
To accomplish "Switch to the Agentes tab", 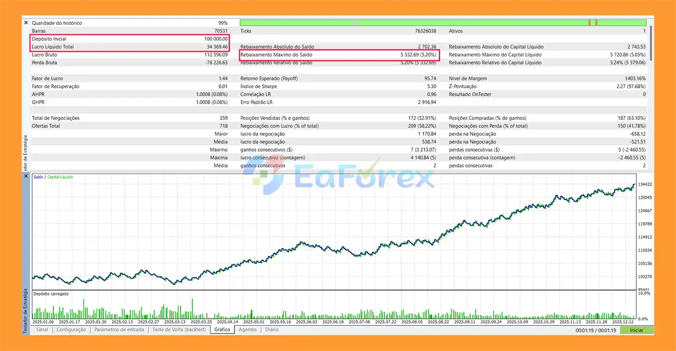I will point(249,329).
